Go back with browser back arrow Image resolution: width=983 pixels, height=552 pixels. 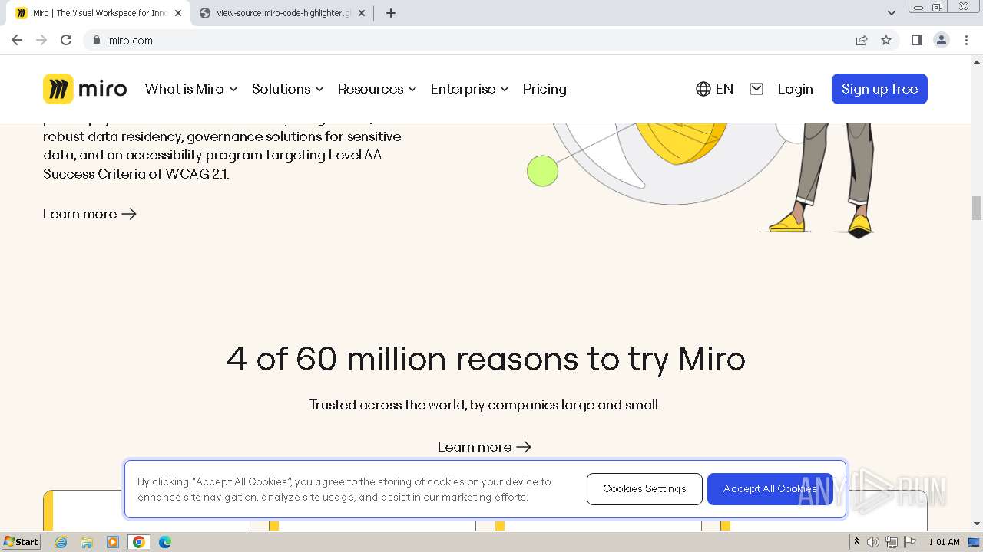[x=17, y=40]
